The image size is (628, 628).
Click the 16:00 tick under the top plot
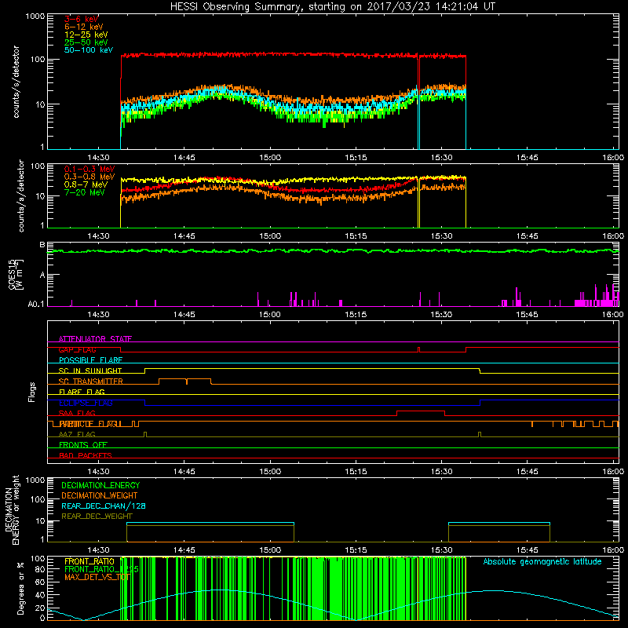(613, 158)
